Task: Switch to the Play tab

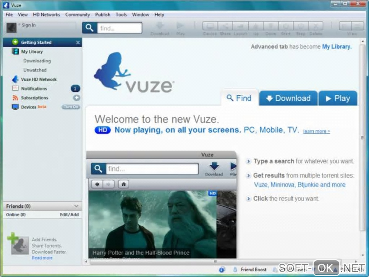Action: [x=338, y=98]
